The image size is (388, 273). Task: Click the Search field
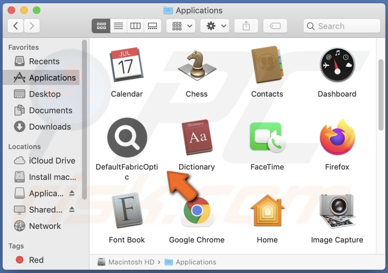pos(342,26)
